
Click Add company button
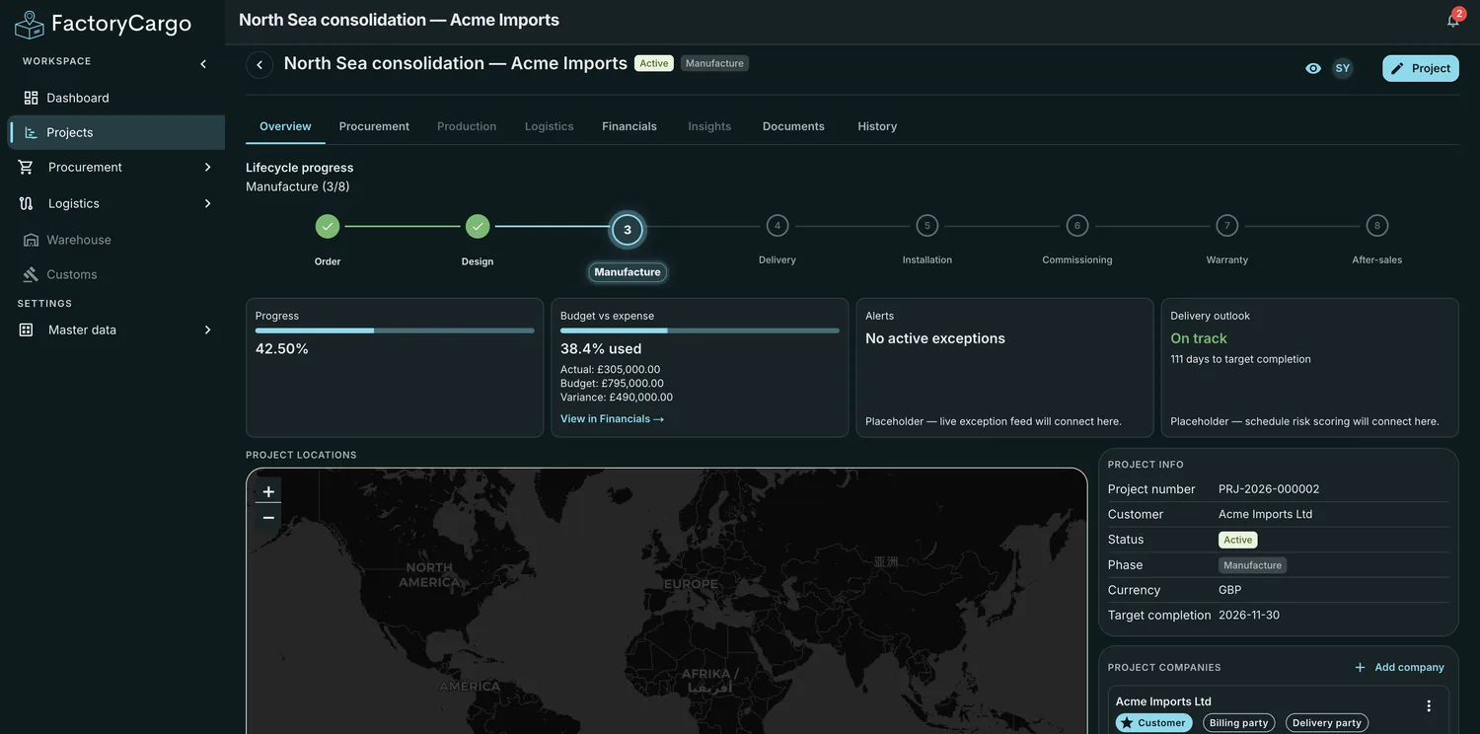(x=1399, y=668)
